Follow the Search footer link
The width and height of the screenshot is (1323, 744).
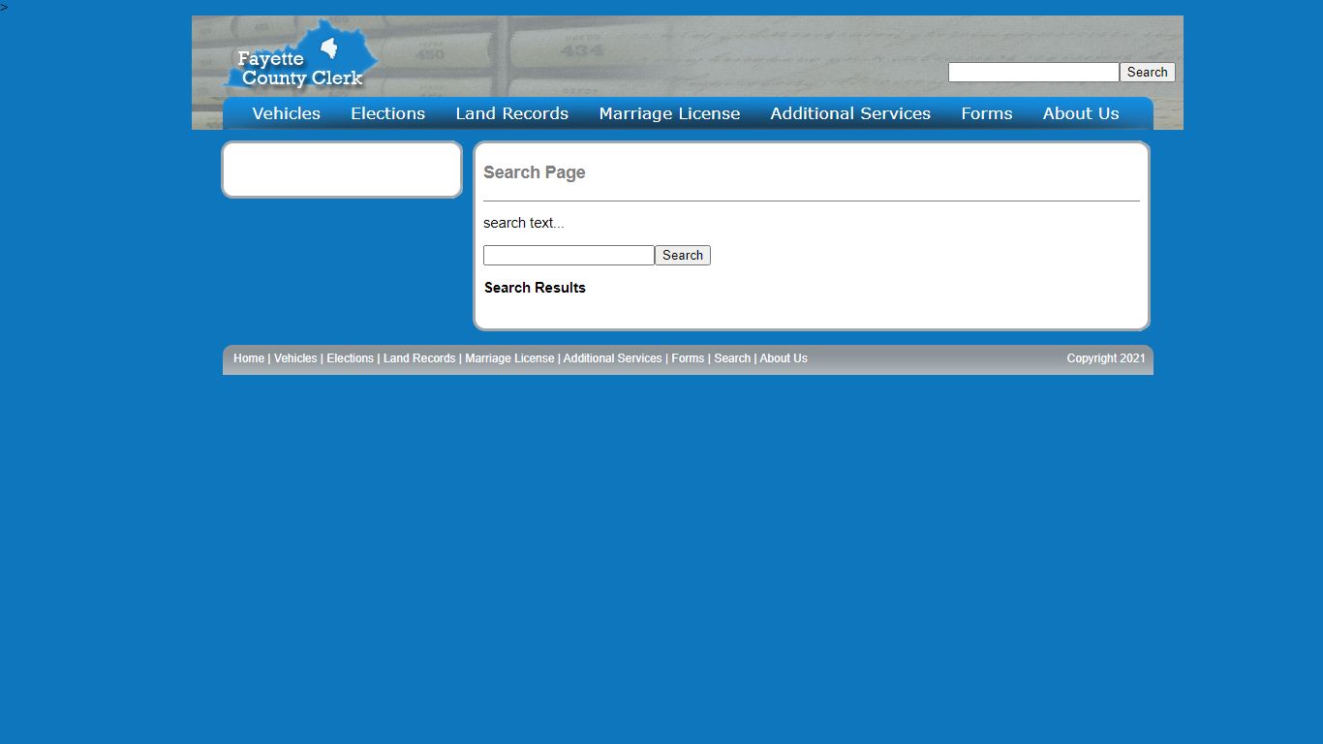[732, 358]
